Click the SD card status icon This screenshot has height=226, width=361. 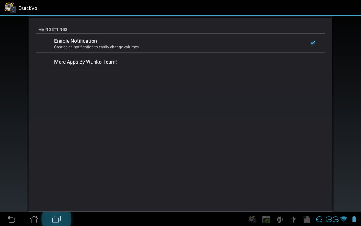click(307, 220)
